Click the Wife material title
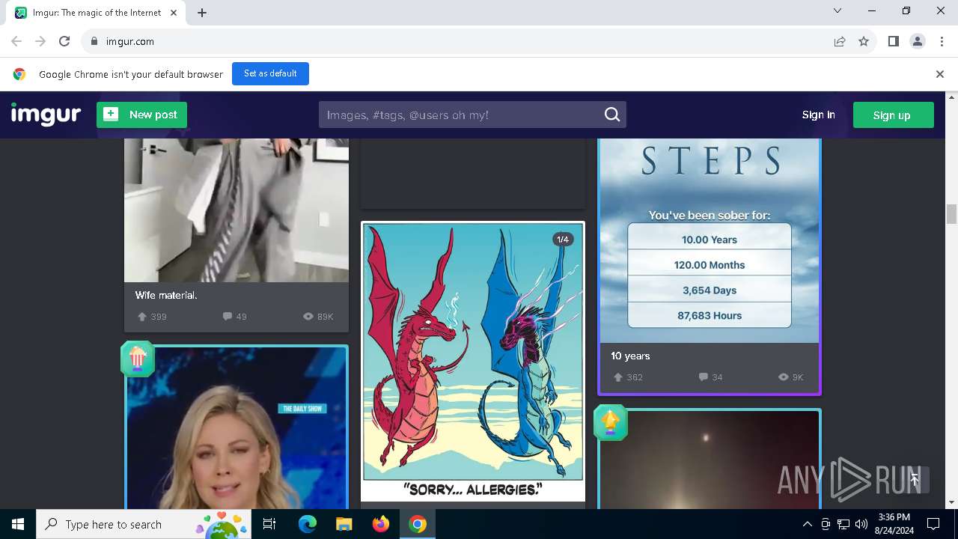958x539 pixels. tap(166, 295)
